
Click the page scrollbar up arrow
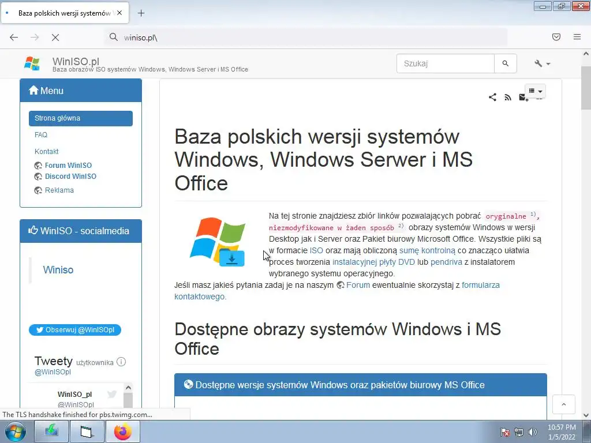pyautogui.click(x=586, y=54)
